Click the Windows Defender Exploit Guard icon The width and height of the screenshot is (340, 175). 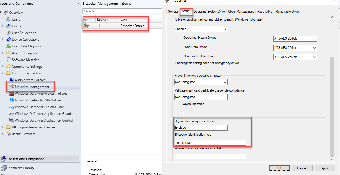pyautogui.click(x=12, y=107)
